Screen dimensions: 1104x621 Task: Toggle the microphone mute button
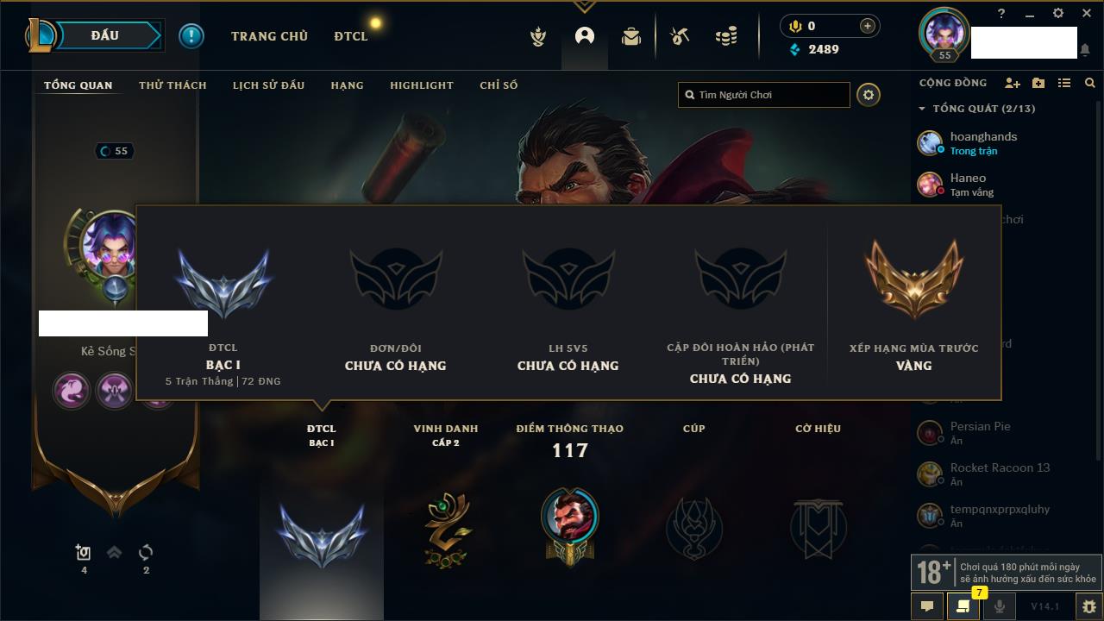(x=999, y=606)
